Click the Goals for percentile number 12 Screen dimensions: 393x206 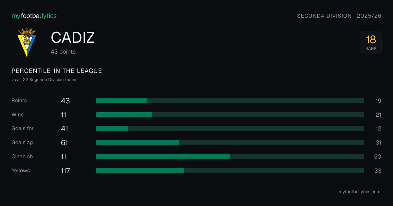(379, 129)
